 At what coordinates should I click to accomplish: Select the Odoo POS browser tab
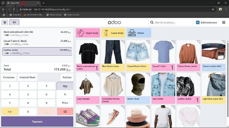[x=23, y=3]
